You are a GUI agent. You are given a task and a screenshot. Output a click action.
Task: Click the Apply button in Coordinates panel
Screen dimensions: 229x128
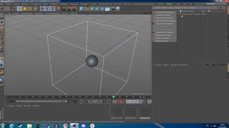click(145, 118)
